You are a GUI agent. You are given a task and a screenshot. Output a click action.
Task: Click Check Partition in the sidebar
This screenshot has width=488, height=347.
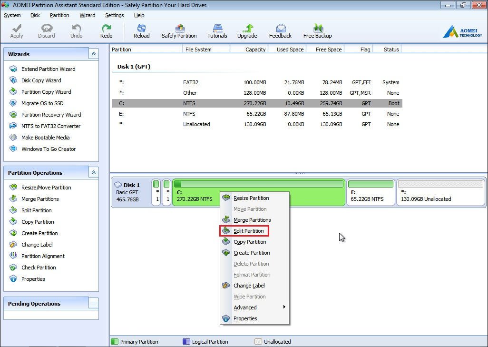39,268
